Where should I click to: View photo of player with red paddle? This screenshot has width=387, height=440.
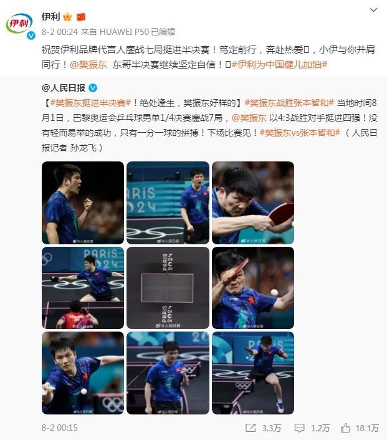point(253,203)
